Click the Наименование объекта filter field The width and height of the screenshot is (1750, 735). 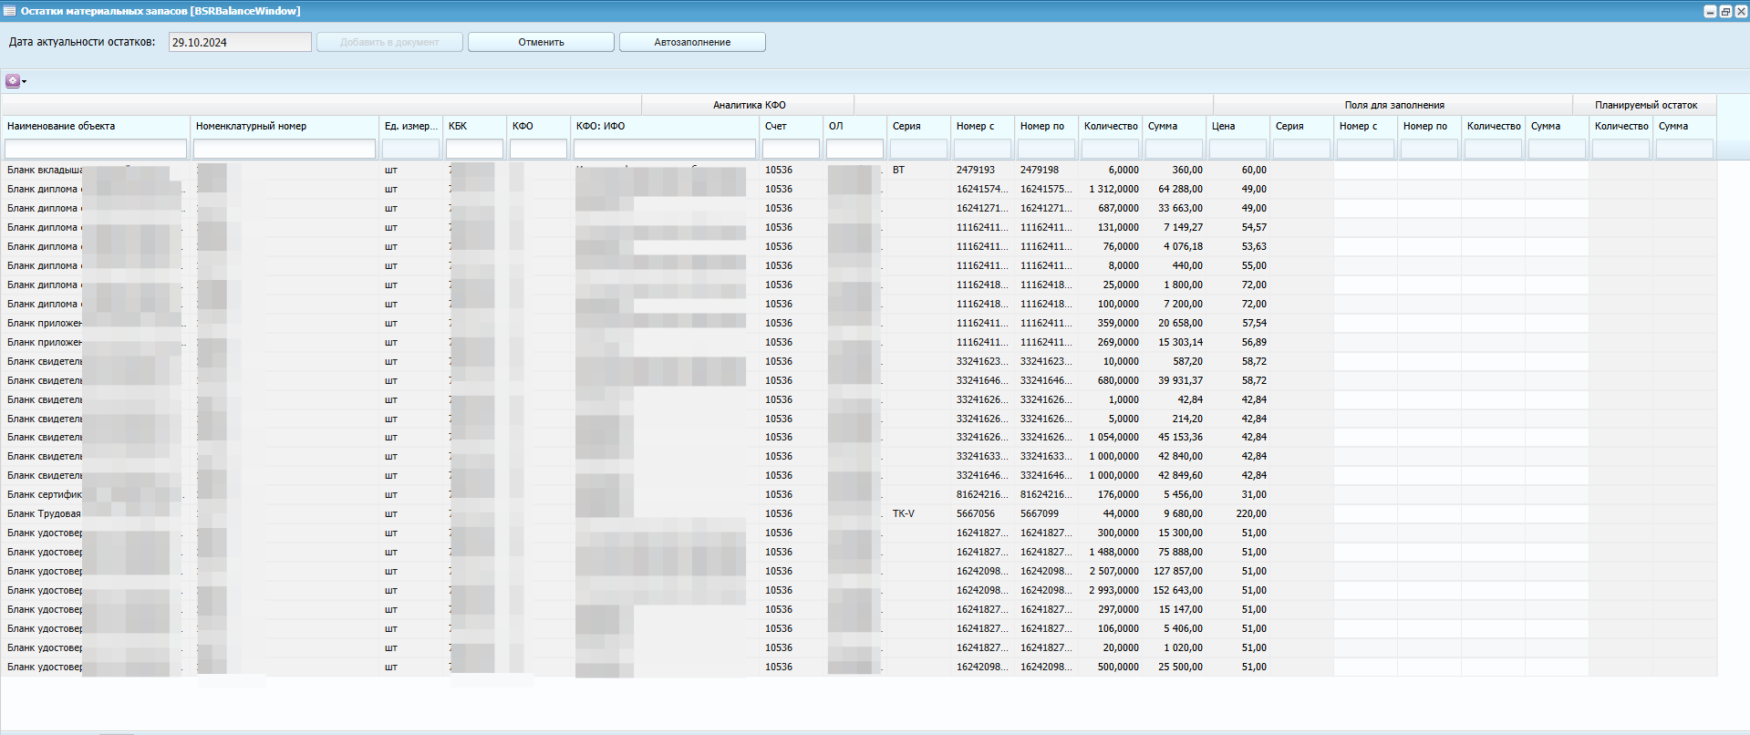[96, 149]
